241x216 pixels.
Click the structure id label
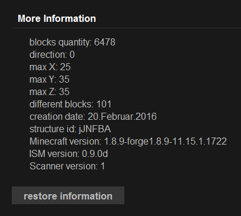click(x=53, y=129)
